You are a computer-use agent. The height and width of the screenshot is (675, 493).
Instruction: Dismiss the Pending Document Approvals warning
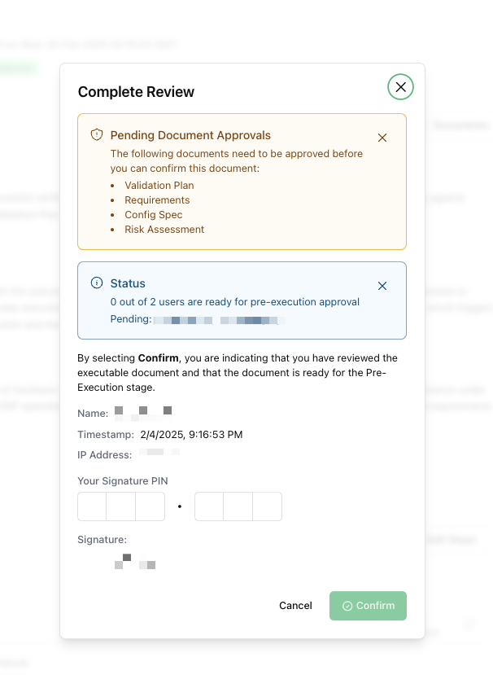pyautogui.click(x=382, y=138)
